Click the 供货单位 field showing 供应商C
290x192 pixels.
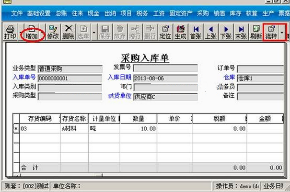pyautogui.click(x=164, y=96)
